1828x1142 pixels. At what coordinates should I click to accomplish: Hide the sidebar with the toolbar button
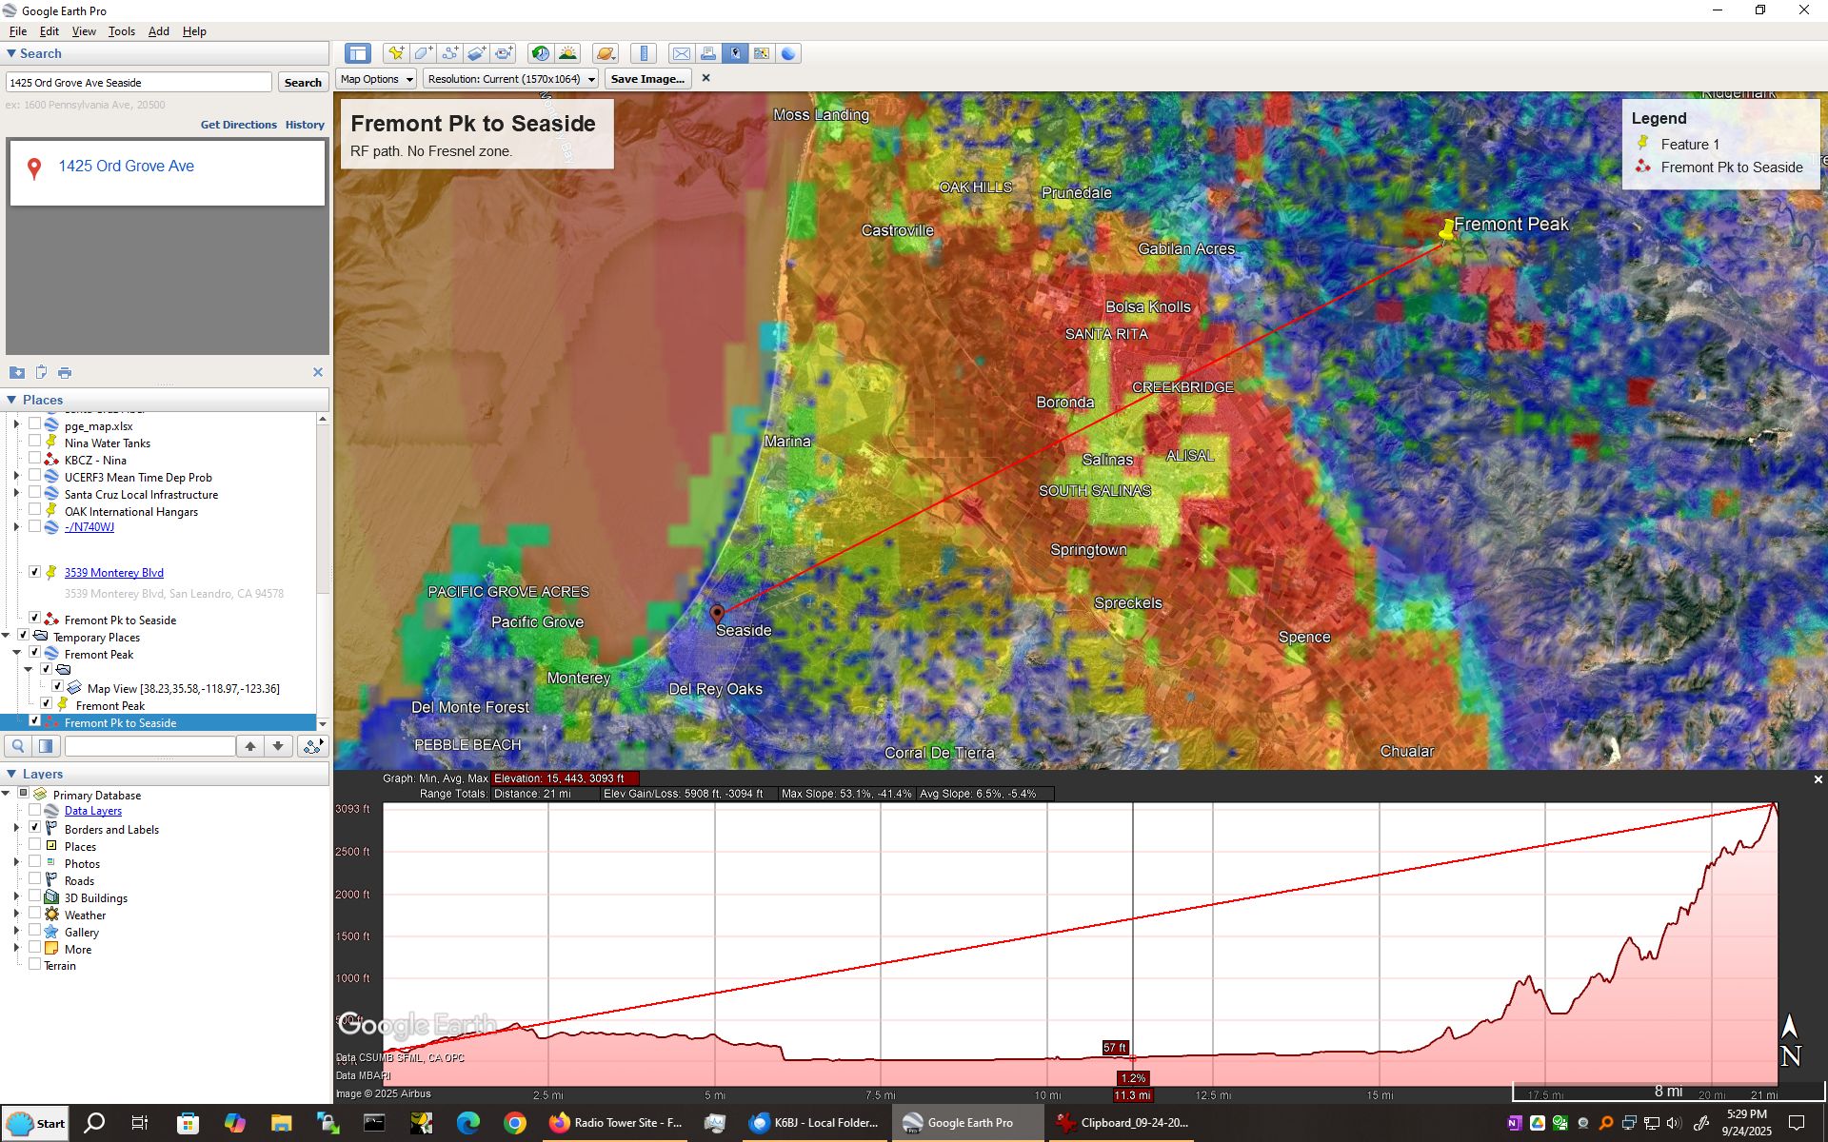point(358,53)
